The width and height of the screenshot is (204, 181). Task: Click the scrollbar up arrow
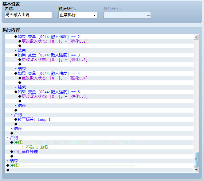pos(196,37)
